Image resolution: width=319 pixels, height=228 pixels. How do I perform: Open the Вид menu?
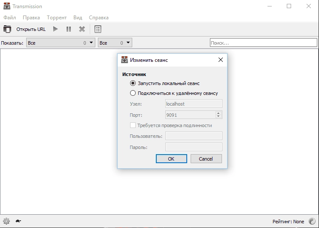pos(78,18)
